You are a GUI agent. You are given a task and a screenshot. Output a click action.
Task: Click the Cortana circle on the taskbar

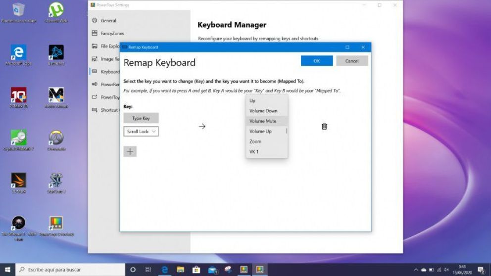133,270
